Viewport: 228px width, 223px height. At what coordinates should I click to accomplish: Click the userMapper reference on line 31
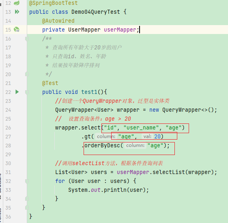tap(133, 172)
